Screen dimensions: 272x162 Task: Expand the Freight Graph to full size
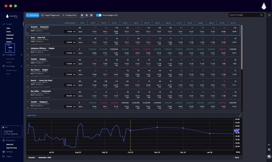point(240,115)
